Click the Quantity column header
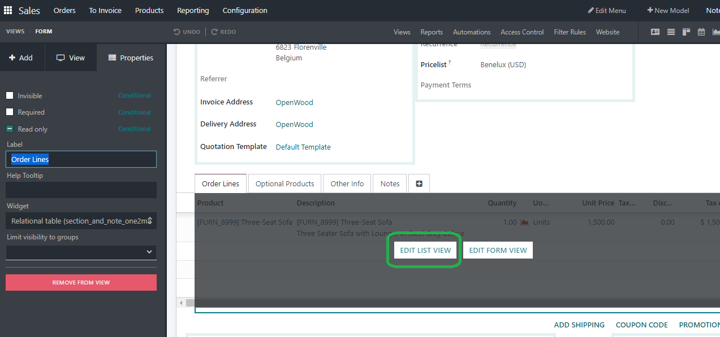This screenshot has height=337, width=720. coord(502,203)
